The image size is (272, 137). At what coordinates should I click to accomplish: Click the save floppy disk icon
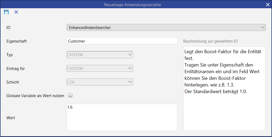tap(6, 12)
